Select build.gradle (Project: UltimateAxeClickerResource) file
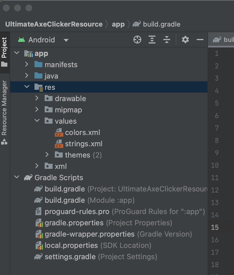234x275 pixels. pos(126,189)
